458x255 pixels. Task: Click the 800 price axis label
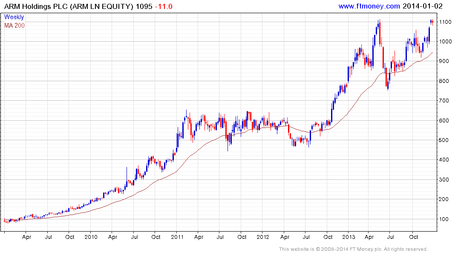pyautogui.click(x=444, y=81)
